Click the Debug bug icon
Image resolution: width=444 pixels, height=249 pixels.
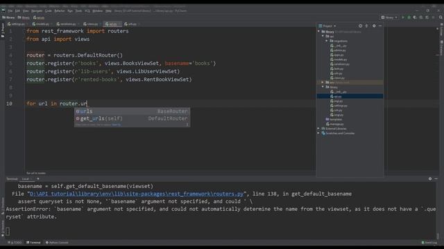coord(409,17)
